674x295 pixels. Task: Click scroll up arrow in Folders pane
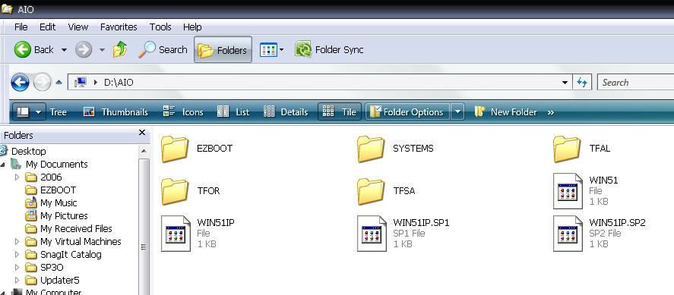[x=144, y=151]
